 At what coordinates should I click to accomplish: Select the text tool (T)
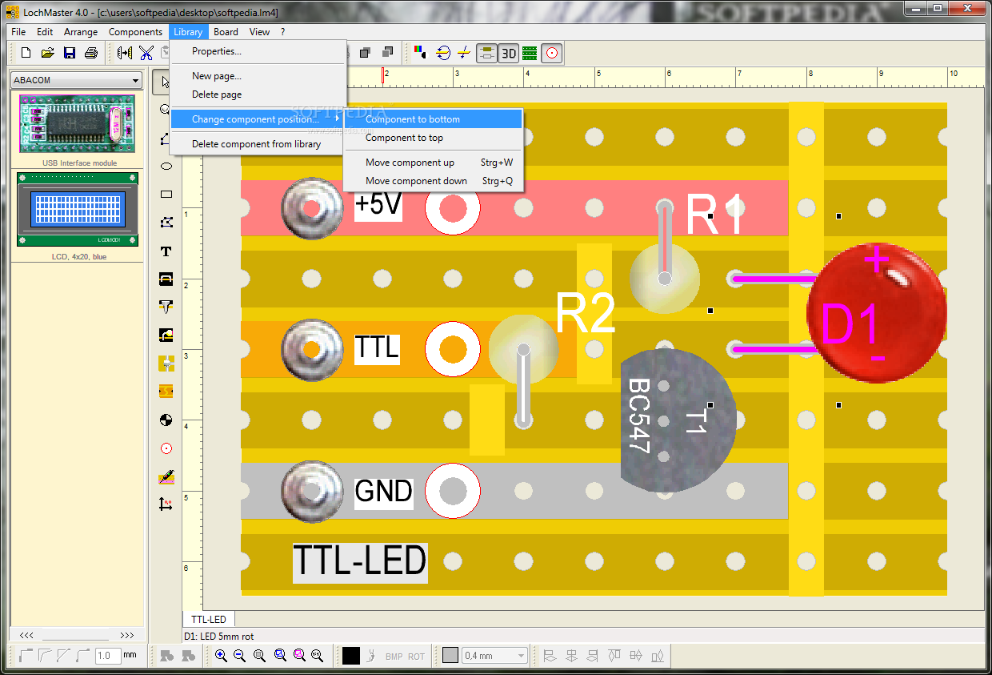pyautogui.click(x=166, y=251)
